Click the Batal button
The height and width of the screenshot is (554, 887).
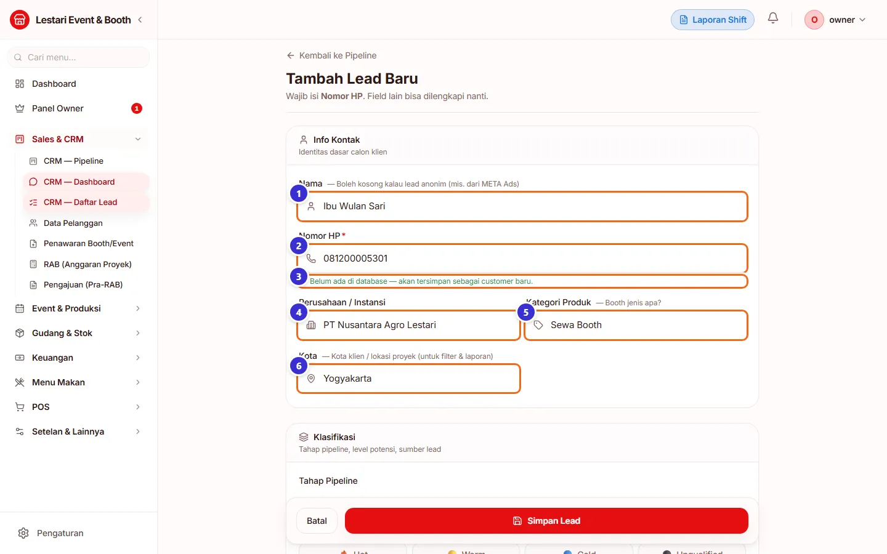[x=317, y=521]
